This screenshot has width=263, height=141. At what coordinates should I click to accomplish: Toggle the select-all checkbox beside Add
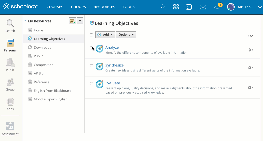[x=91, y=35]
